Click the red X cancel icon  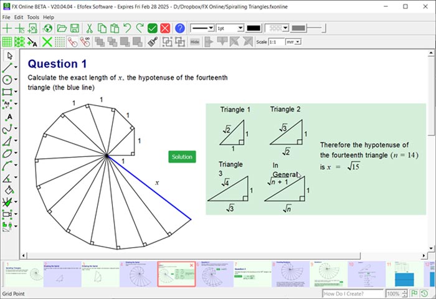[x=165, y=28]
